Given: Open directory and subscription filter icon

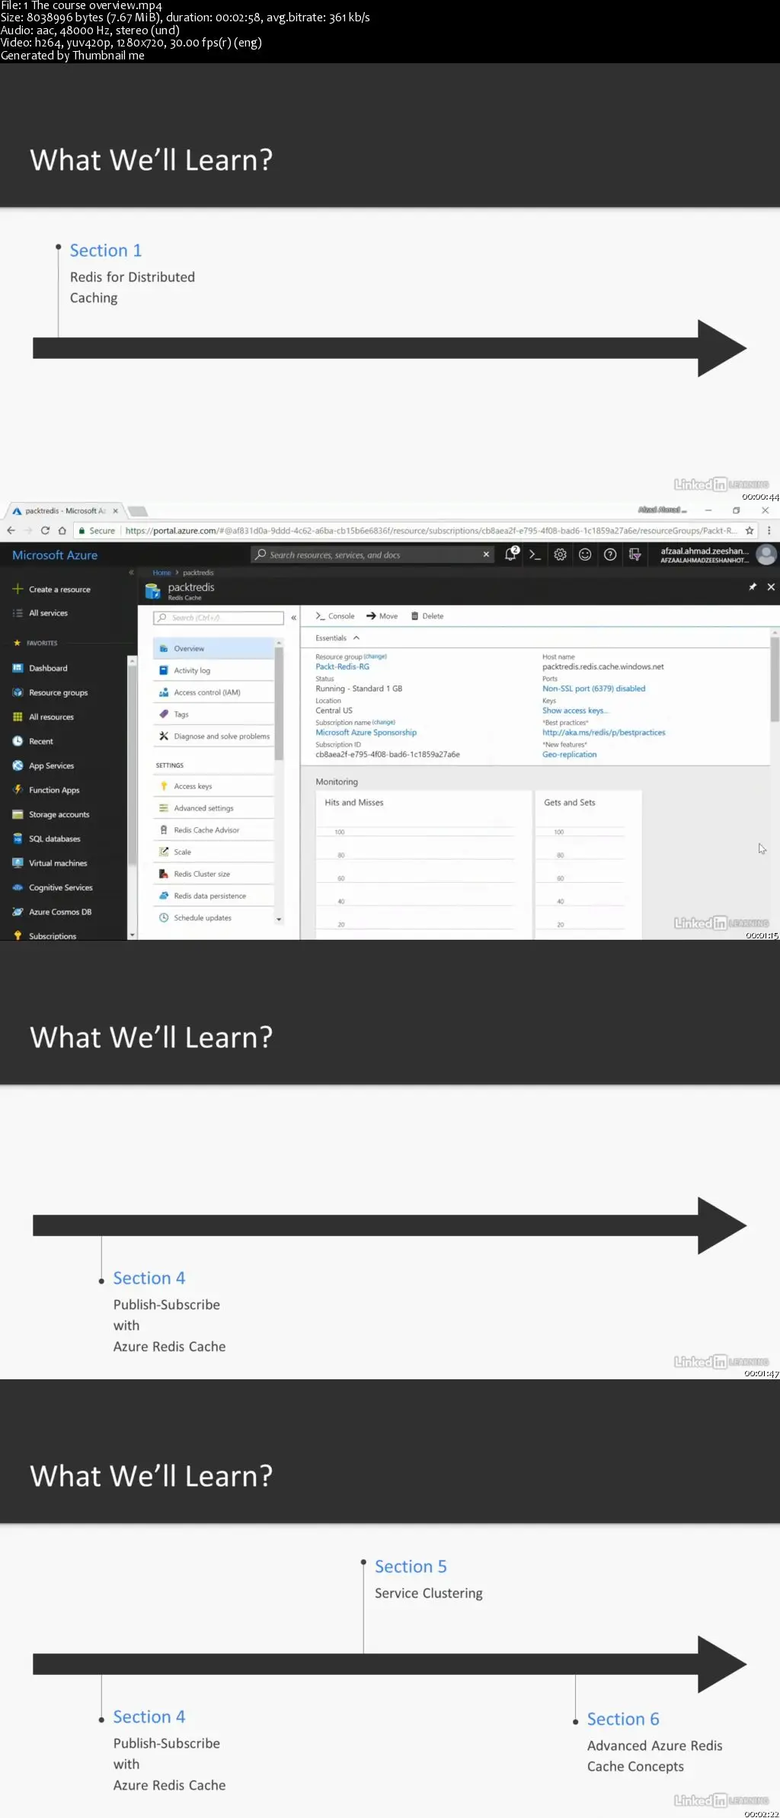Looking at the screenshot, I should [635, 555].
